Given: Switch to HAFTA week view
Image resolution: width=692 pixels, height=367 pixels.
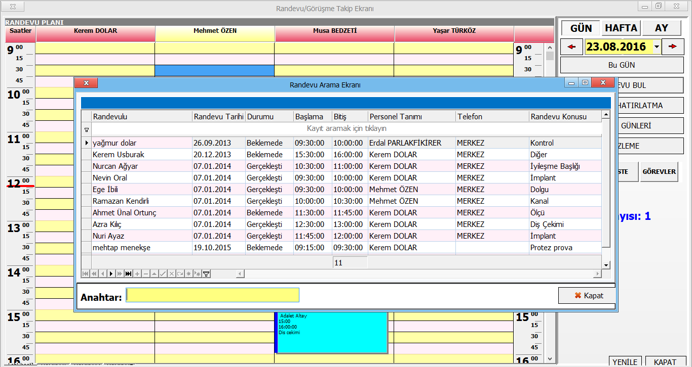Looking at the screenshot, I should coord(622,28).
